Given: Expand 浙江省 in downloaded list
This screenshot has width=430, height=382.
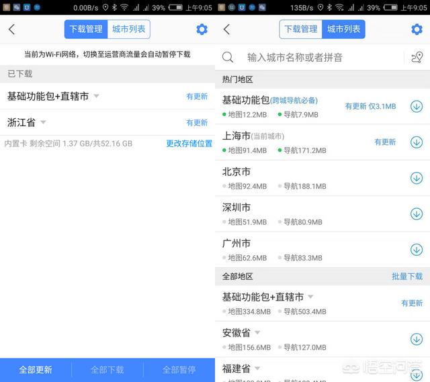Looking at the screenshot, I should coord(43,122).
